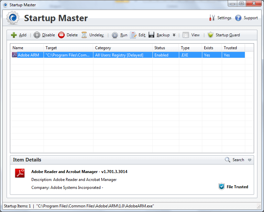The width and height of the screenshot is (264, 212).
Task: Click the Startup Master gear logo
Action: point(13,18)
